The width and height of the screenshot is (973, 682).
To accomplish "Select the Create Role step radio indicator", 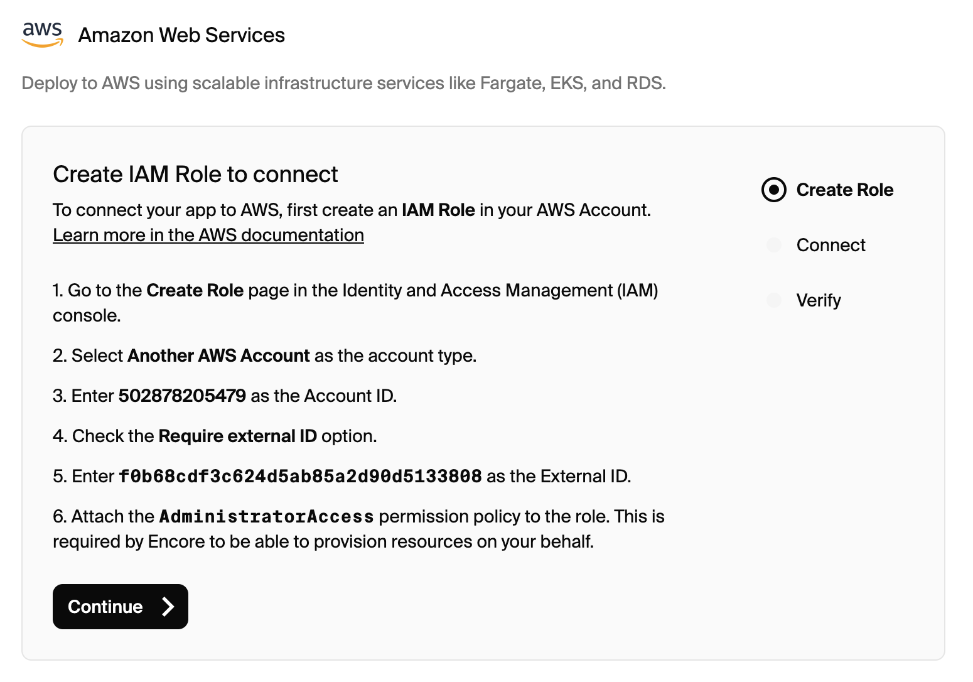I will click(773, 190).
